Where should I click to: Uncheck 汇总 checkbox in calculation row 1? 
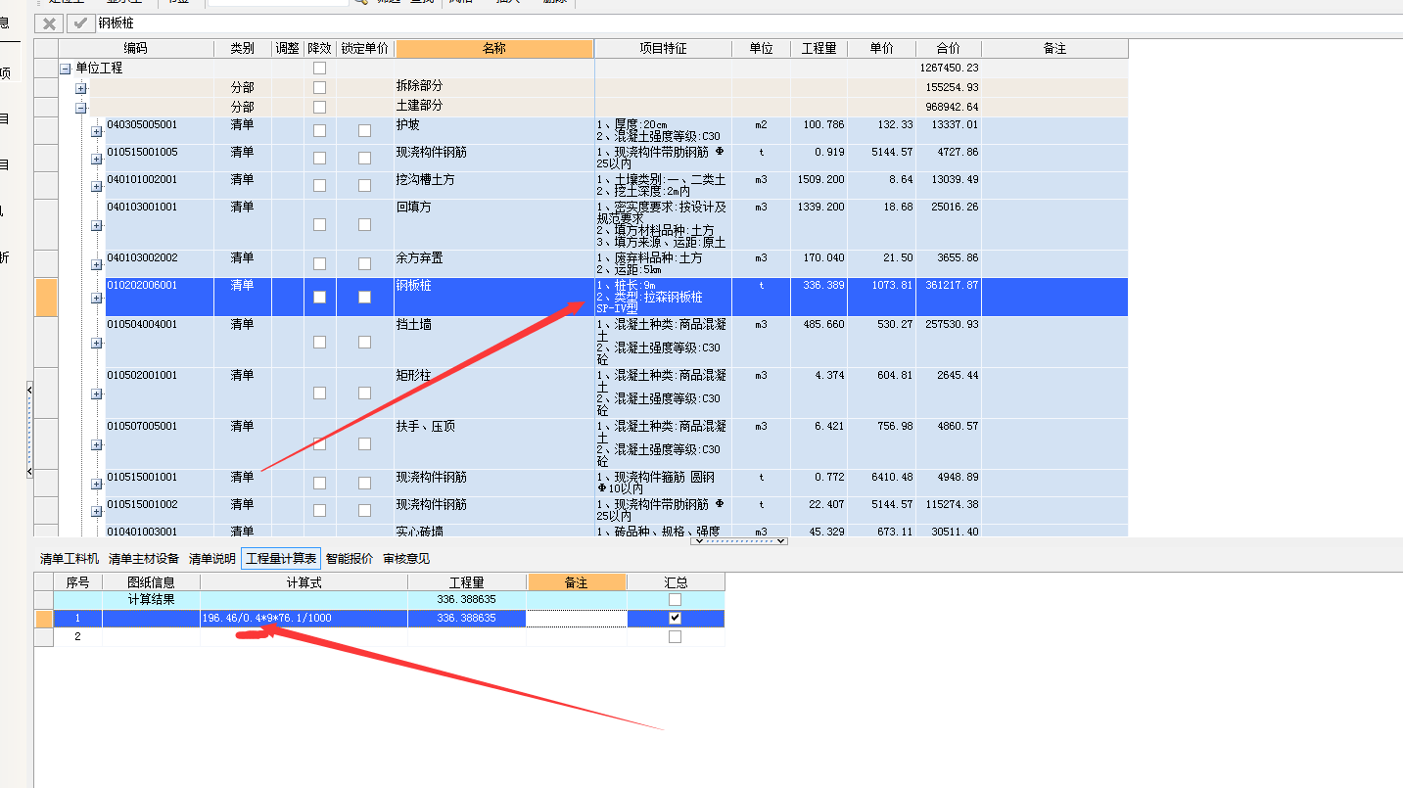coord(675,619)
